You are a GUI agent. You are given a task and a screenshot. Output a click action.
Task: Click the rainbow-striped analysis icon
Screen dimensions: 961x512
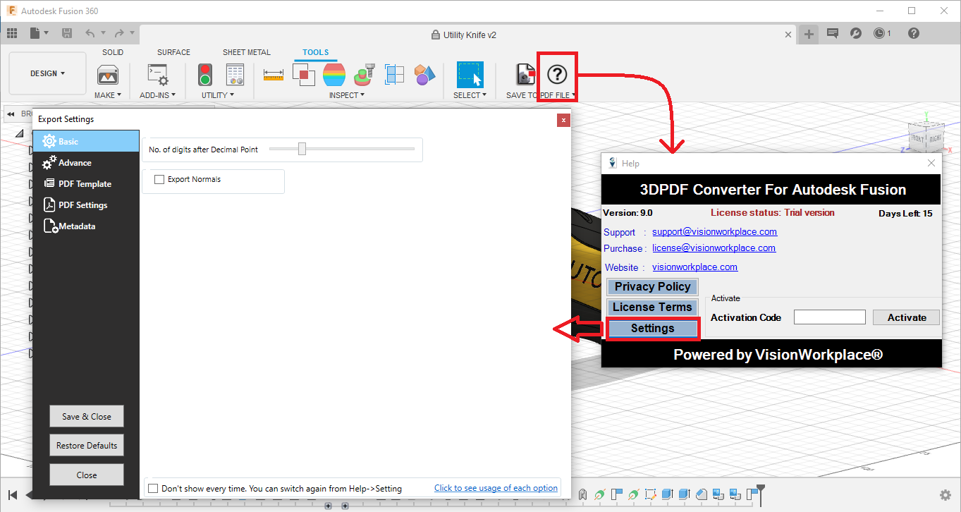pos(334,75)
